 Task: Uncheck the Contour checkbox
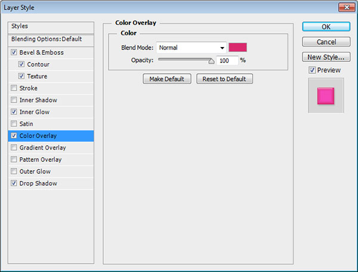pyautogui.click(x=21, y=64)
